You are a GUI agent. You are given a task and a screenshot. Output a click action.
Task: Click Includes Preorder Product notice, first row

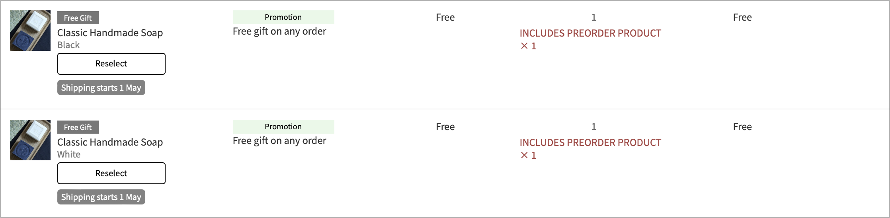[x=590, y=33]
